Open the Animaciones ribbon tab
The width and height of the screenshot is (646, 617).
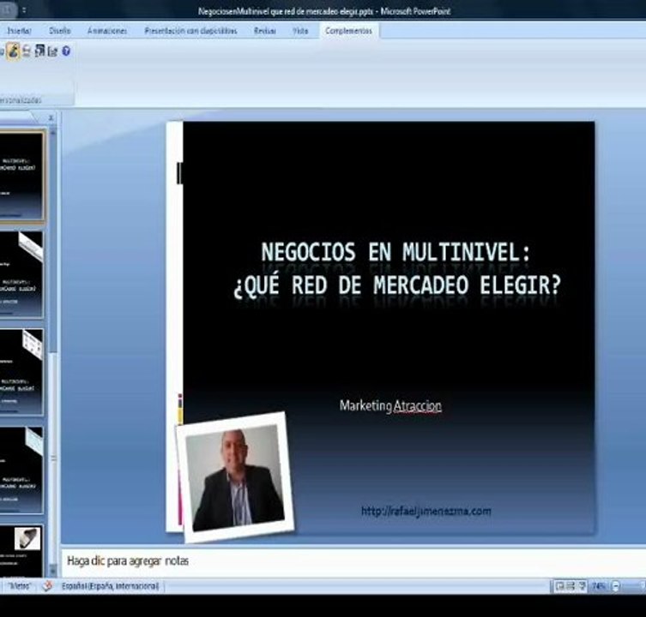tap(107, 31)
